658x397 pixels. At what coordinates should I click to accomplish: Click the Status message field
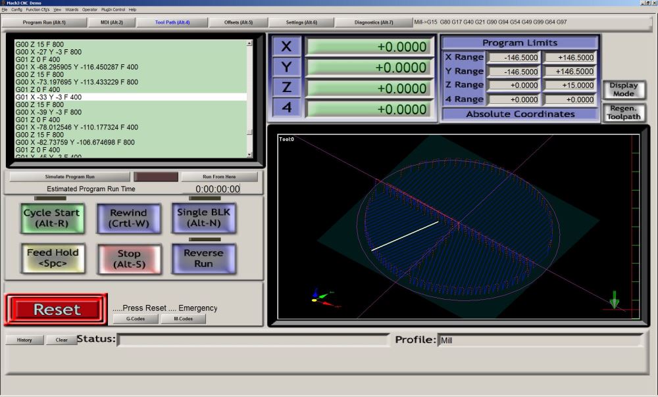(253, 340)
